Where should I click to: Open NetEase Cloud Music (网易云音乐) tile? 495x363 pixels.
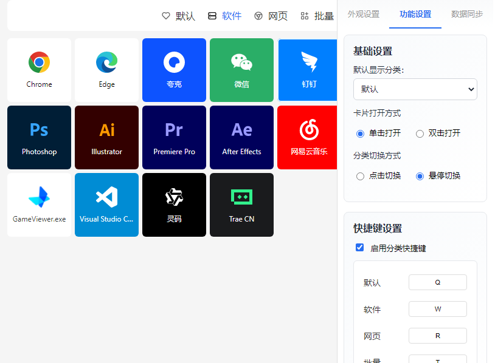tap(308, 137)
